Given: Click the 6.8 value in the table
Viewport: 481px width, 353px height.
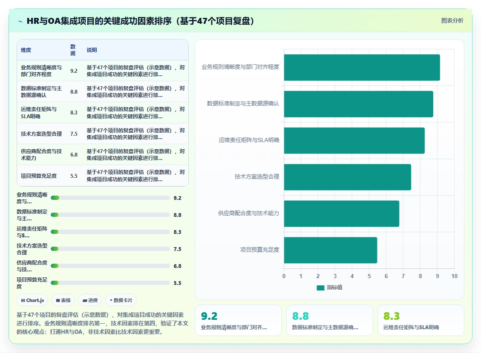Looking at the screenshot, I should (x=74, y=155).
